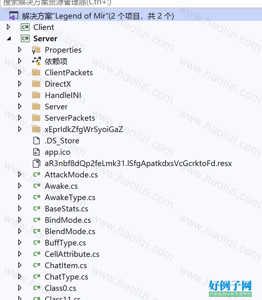This screenshot has height=300, width=262.
Task: Click the C# project icon of Client
Action: pos(25,27)
